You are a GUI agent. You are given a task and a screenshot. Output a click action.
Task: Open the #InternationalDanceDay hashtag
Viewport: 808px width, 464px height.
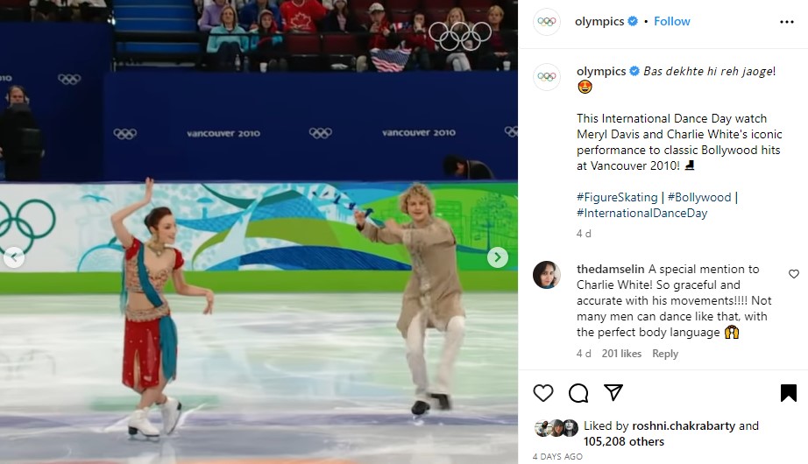point(641,213)
